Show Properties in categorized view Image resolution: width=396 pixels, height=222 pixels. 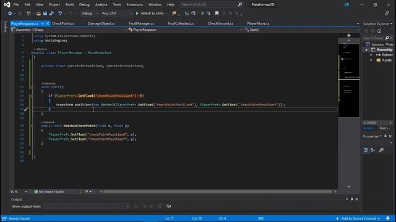click(x=366, y=150)
